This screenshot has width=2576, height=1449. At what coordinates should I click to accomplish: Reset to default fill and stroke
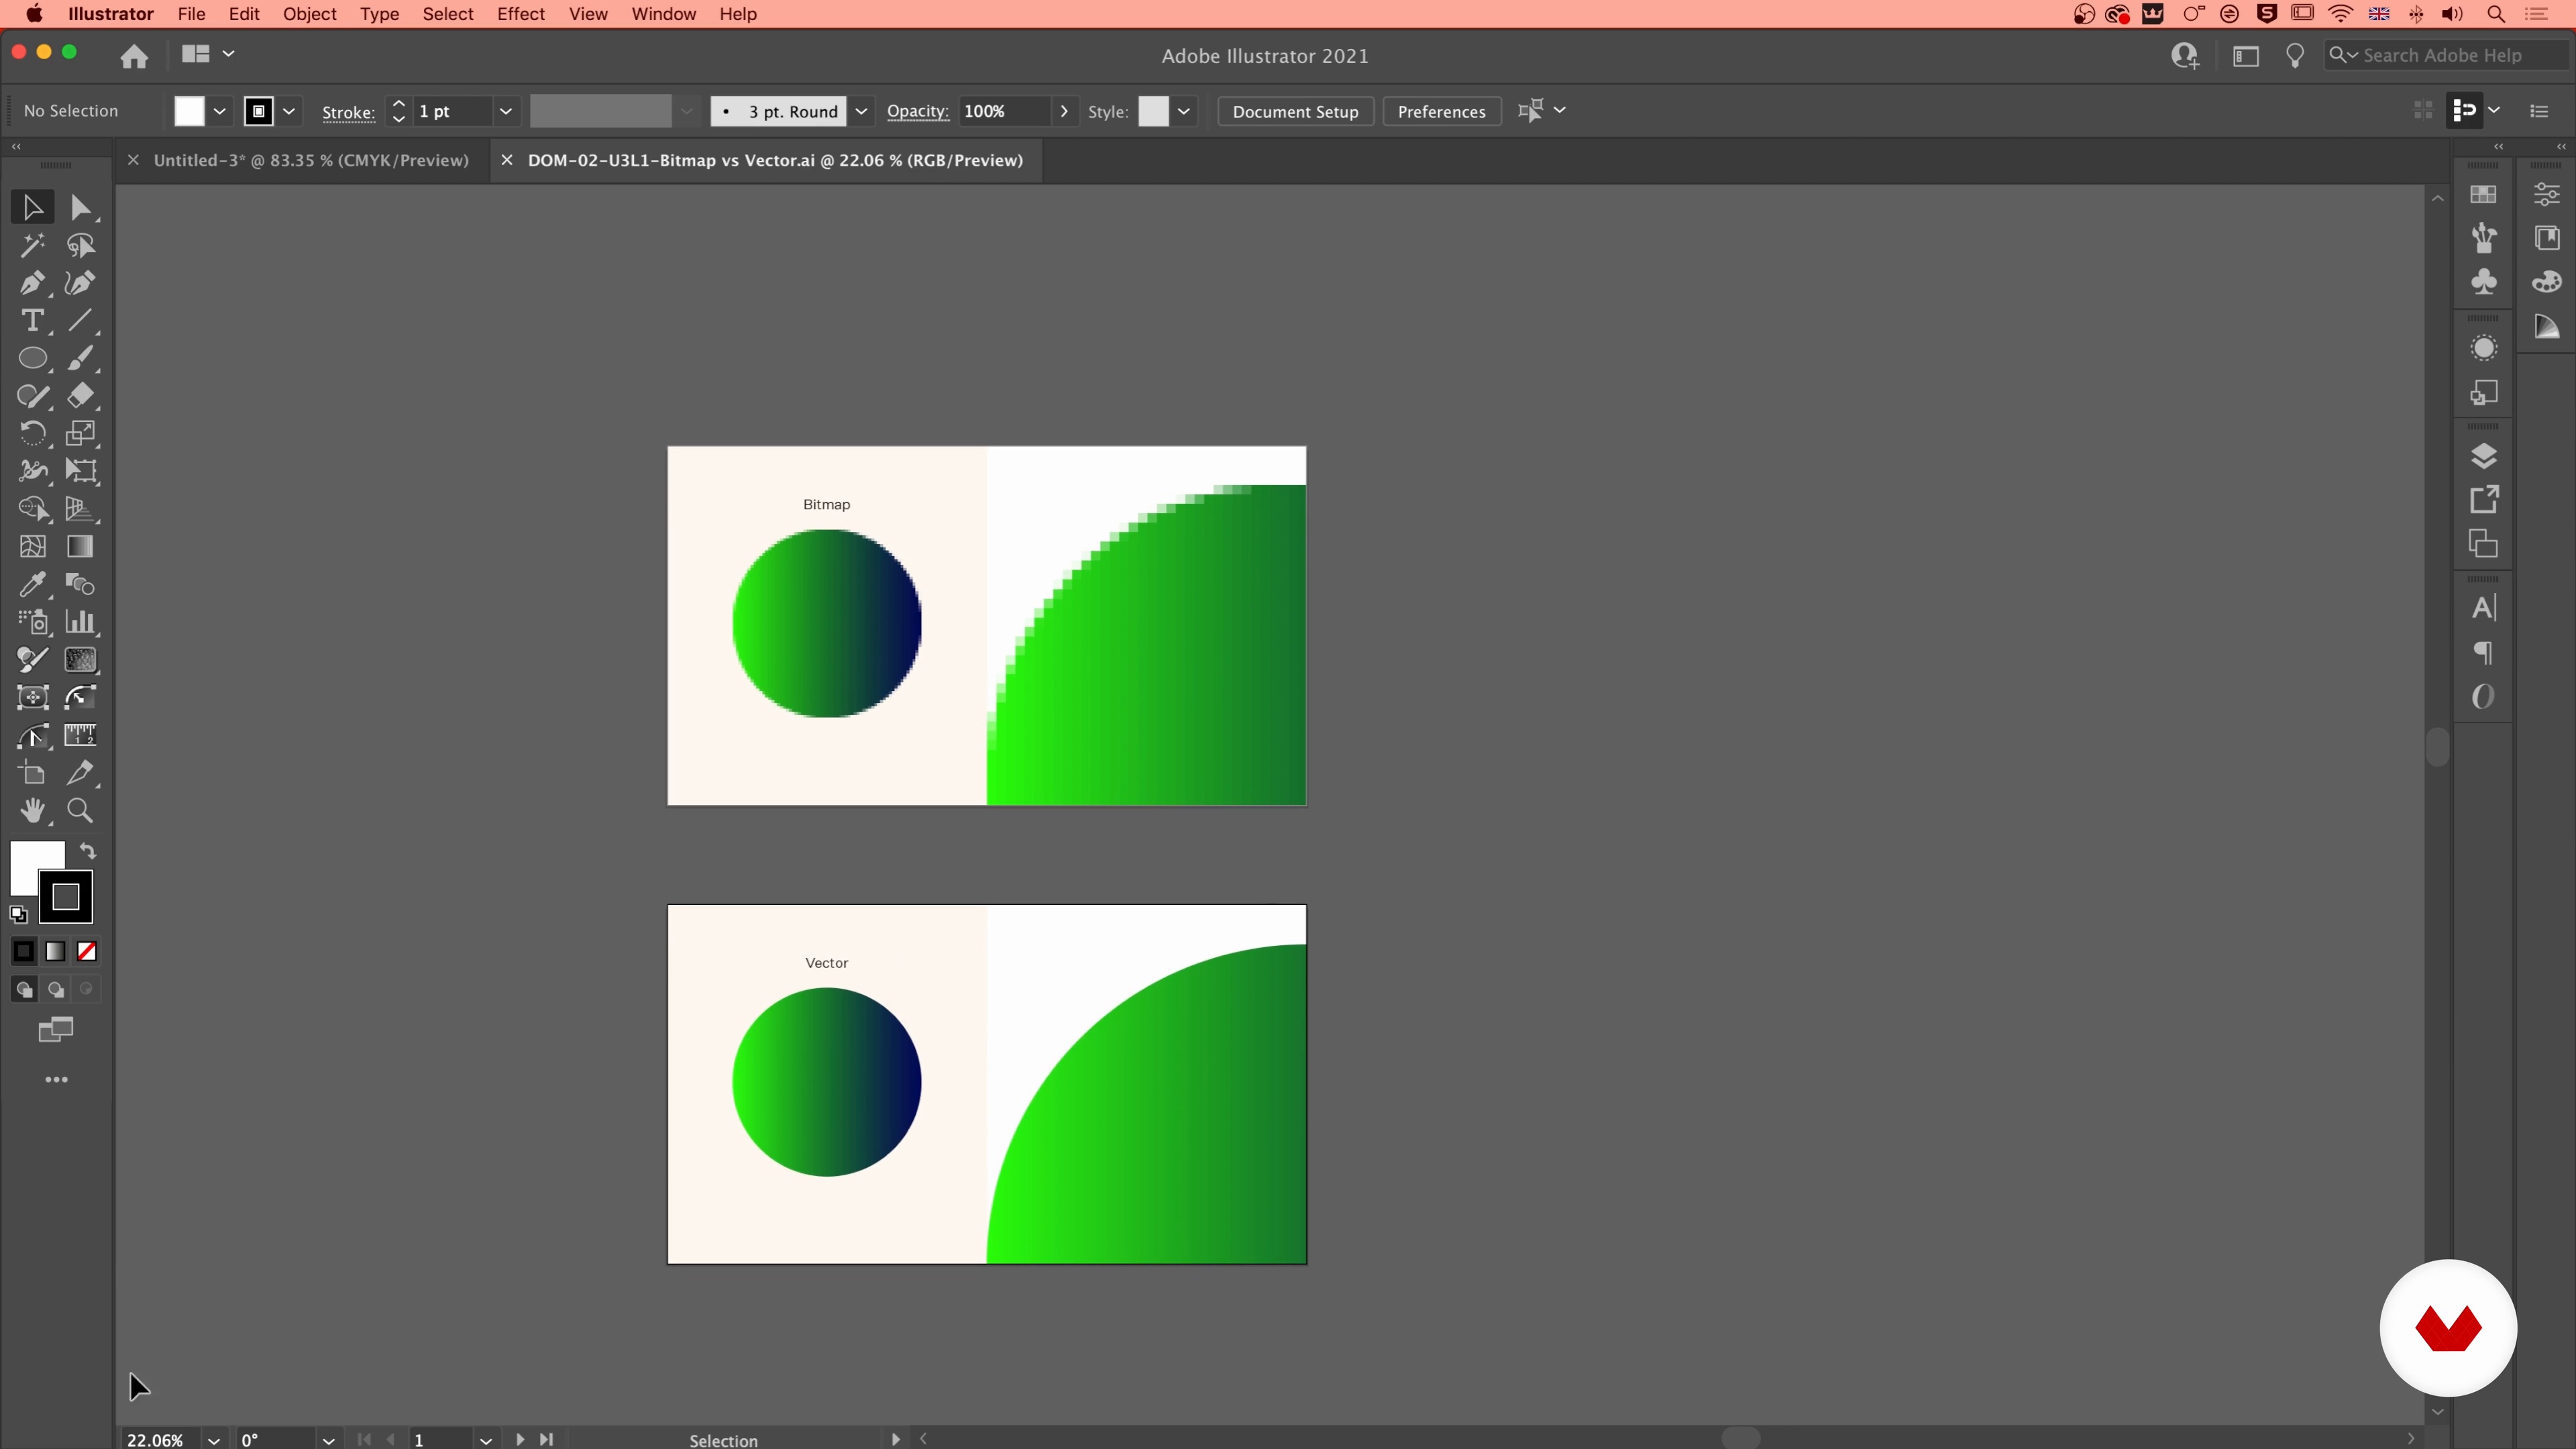[x=18, y=913]
